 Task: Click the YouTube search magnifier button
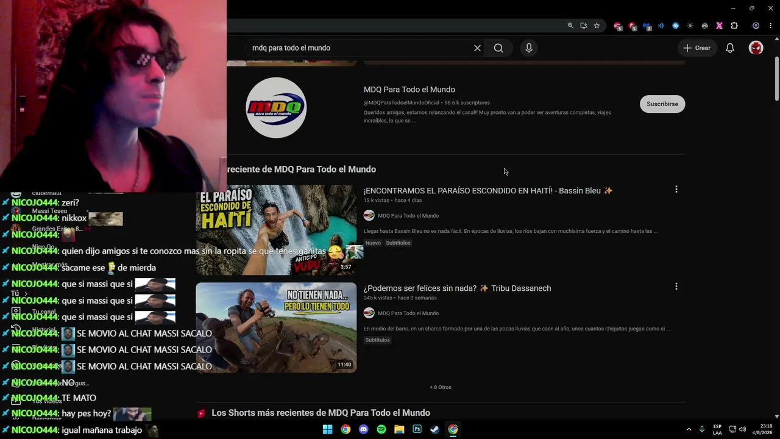coord(498,48)
